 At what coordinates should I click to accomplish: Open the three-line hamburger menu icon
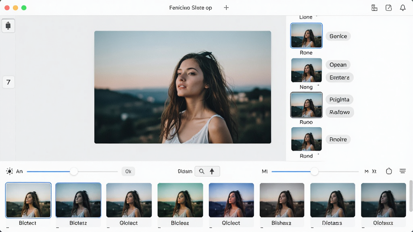coord(403,171)
